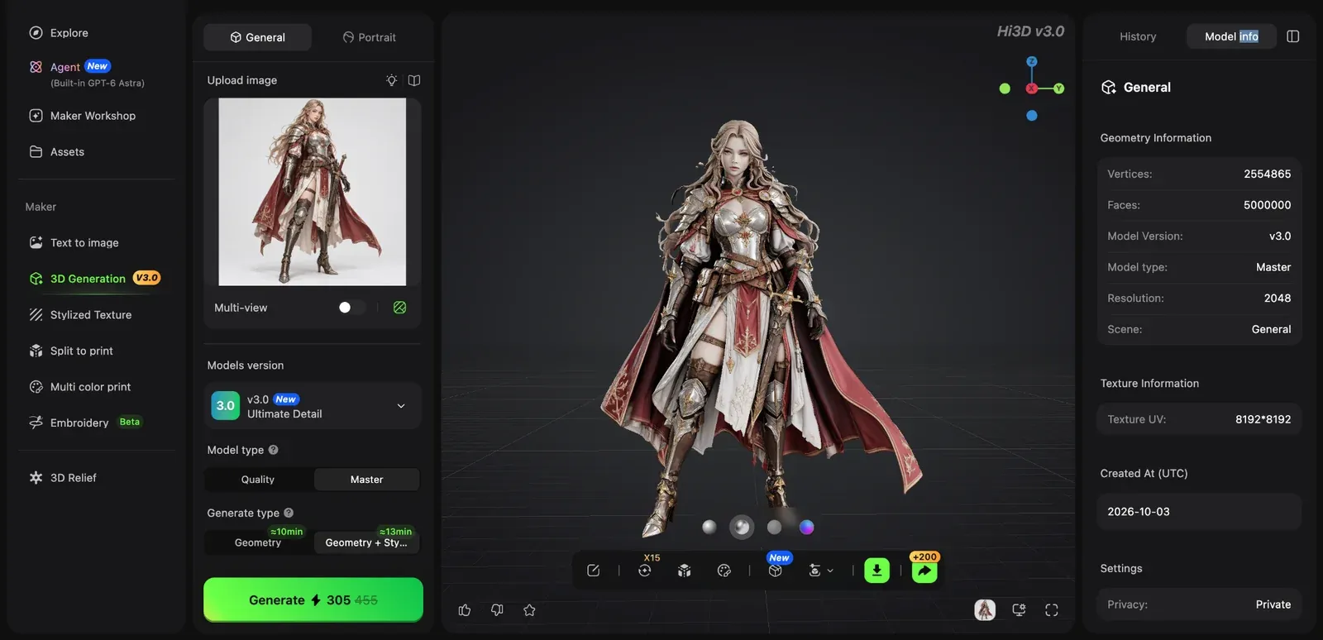Viewport: 1323px width, 640px height.
Task: Open the rigging figure dropdown arrow in toolbar
Action: click(x=830, y=571)
